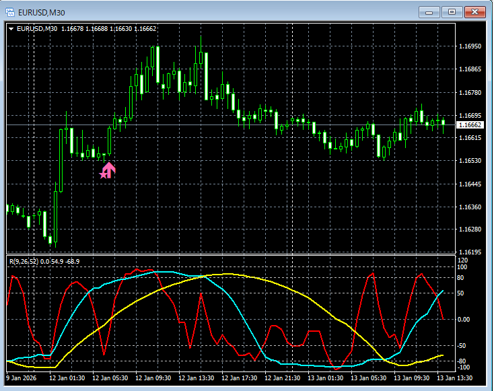
Task: Click the window title text EURUSD,M30
Action: [x=42, y=13]
